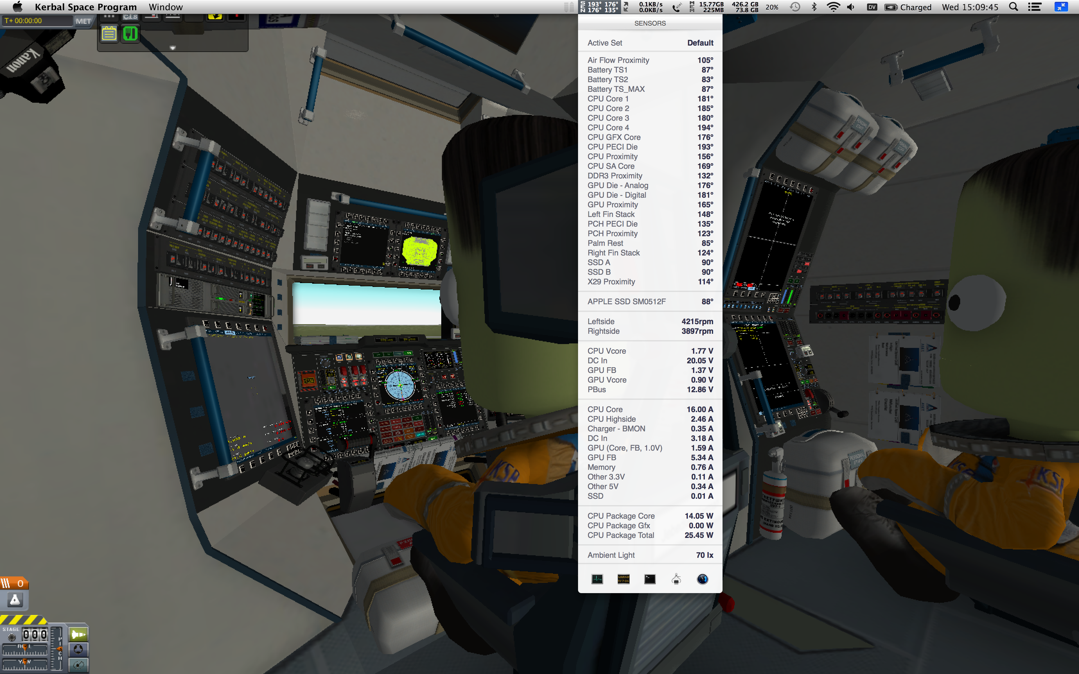Select the Ambient Light row
This screenshot has height=674, width=1079.
[x=650, y=555]
